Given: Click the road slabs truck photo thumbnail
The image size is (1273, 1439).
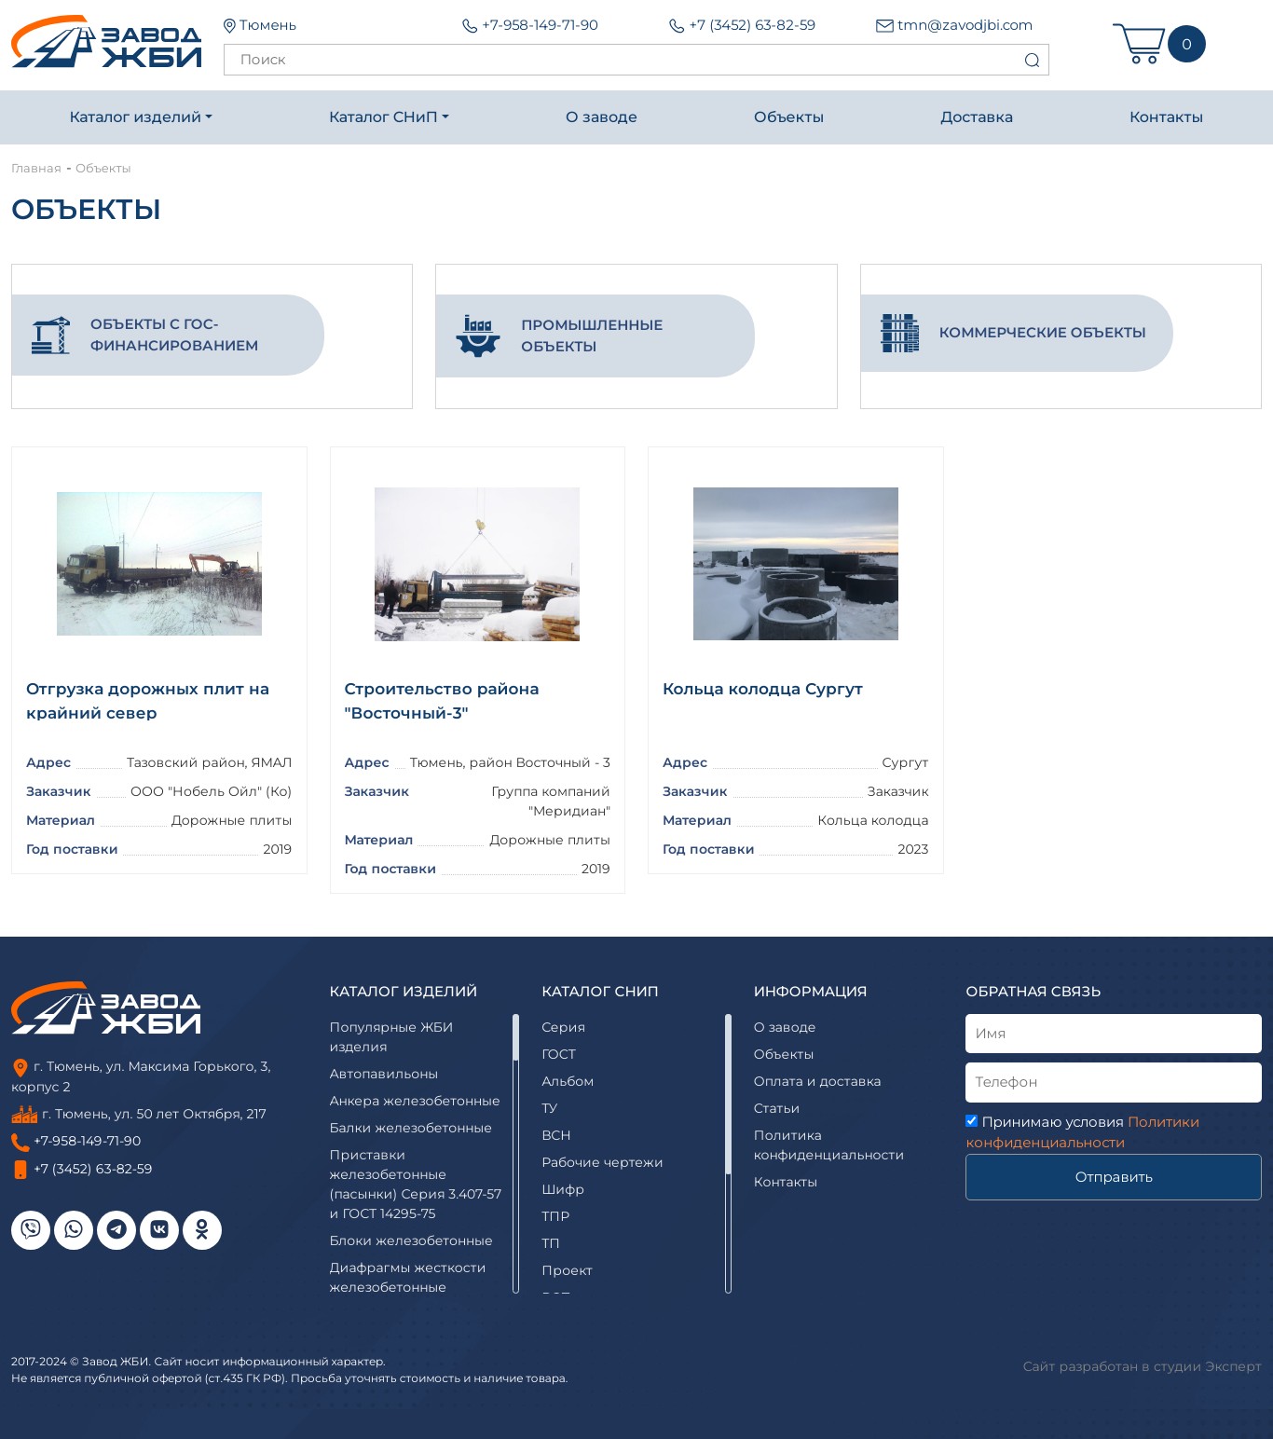Looking at the screenshot, I should point(159,564).
